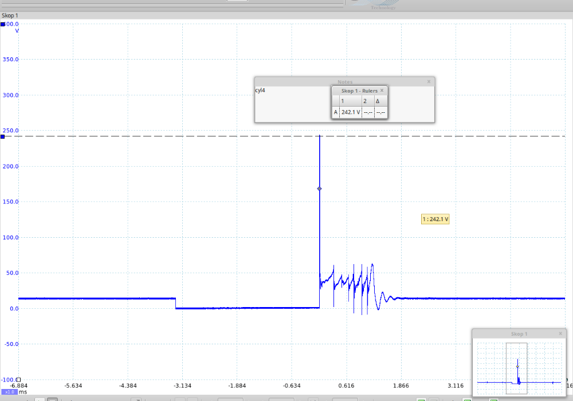Click channel A row label in Rulers legend
This screenshot has height=401, width=573.
pyautogui.click(x=336, y=112)
